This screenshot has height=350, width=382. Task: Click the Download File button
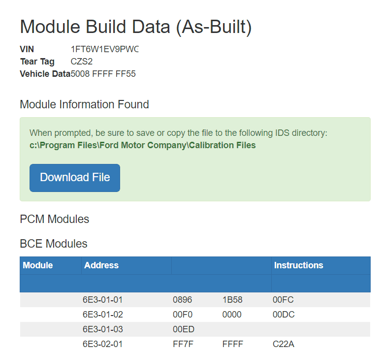pyautogui.click(x=75, y=178)
